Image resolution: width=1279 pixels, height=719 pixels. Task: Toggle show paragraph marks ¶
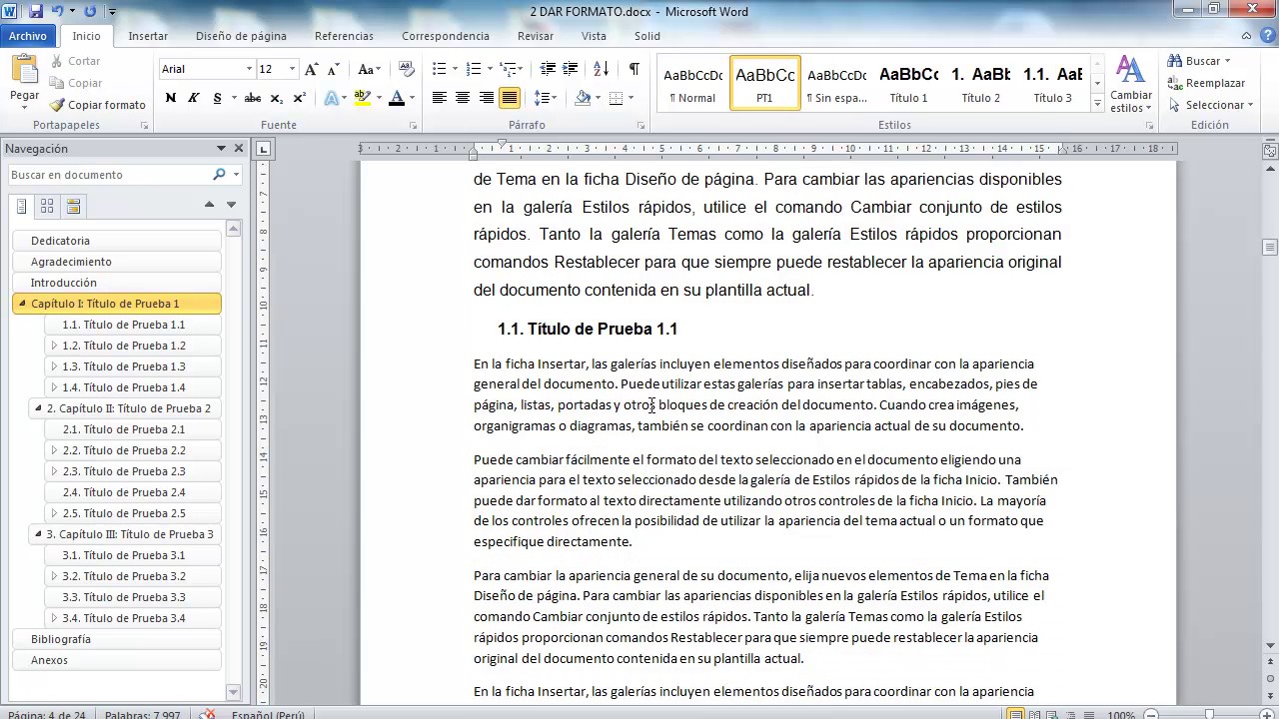click(x=634, y=69)
